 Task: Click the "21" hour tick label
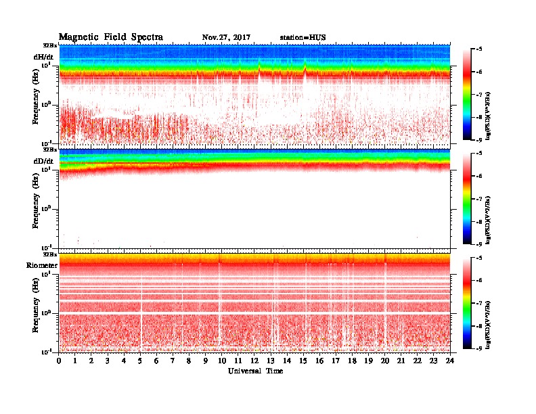pos(401,361)
